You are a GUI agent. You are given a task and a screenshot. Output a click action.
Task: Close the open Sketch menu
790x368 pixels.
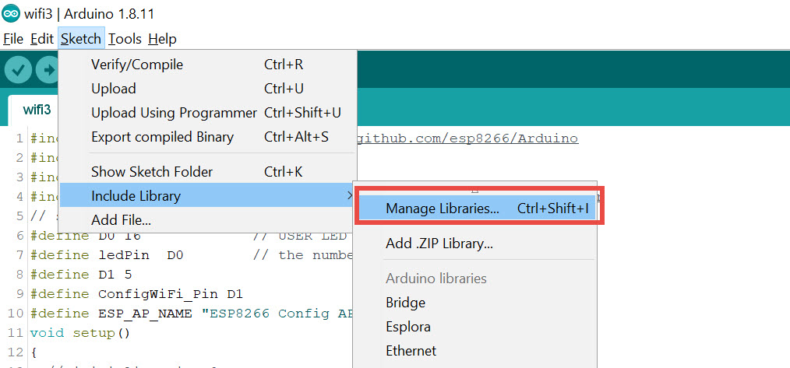(81, 39)
